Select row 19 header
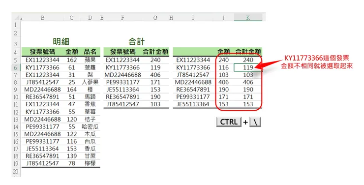 click(x=16, y=163)
